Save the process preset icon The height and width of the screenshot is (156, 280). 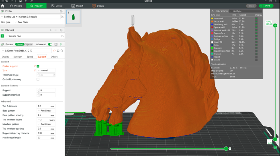tap(58, 51)
